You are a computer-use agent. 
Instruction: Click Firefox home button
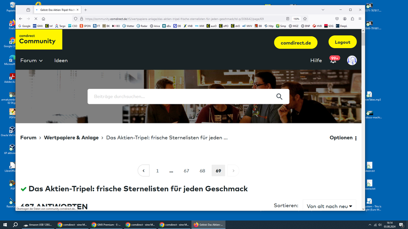tap(43, 19)
